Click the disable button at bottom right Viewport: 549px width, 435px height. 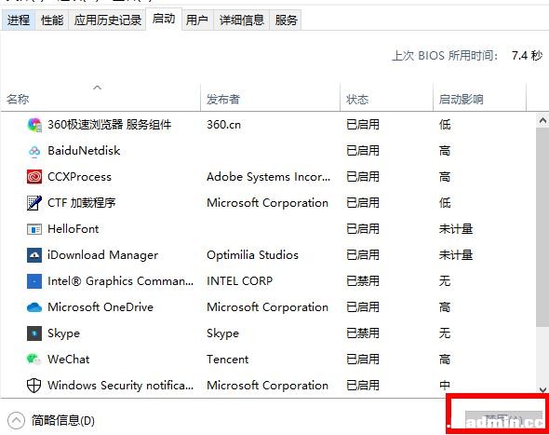(503, 419)
